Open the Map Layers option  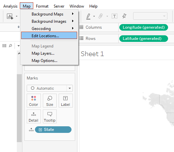(43, 53)
